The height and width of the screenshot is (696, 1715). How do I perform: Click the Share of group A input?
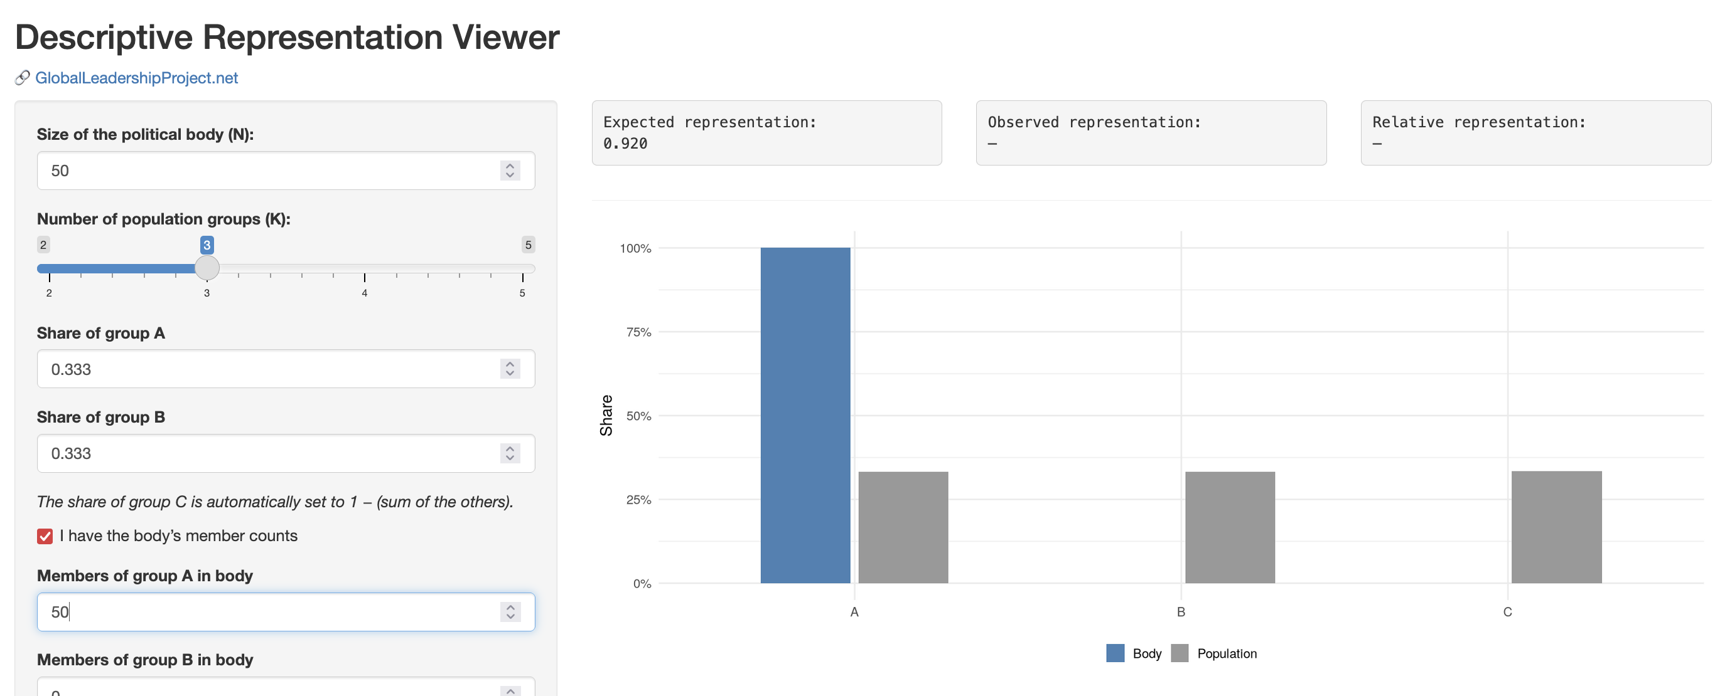[266, 369]
